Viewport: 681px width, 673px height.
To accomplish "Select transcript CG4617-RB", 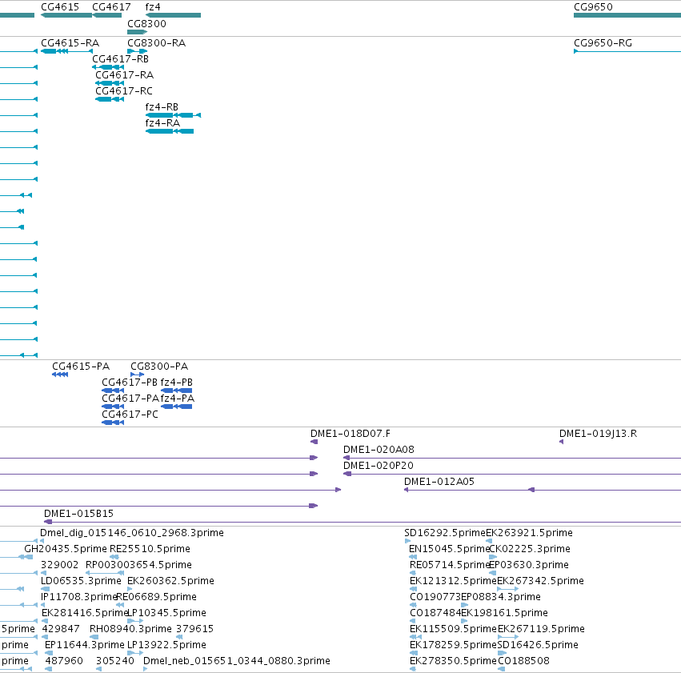I will 120,59.
